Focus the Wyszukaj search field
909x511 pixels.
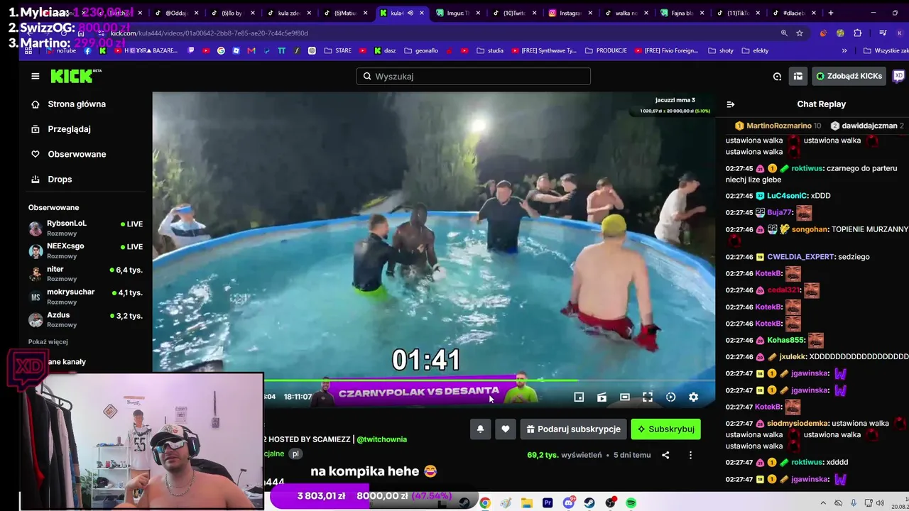473,76
